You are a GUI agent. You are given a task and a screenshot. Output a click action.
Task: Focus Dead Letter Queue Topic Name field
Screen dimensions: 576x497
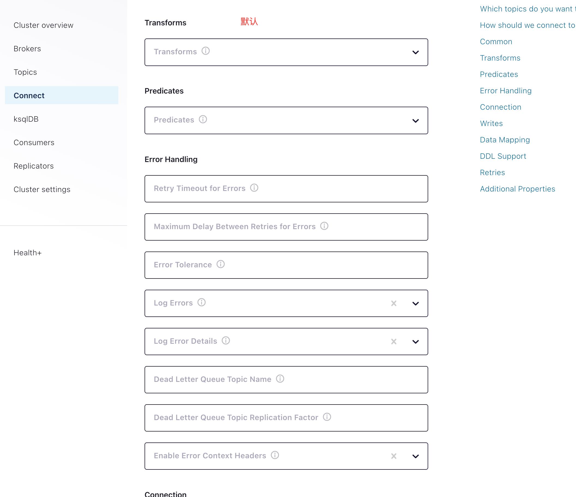286,380
